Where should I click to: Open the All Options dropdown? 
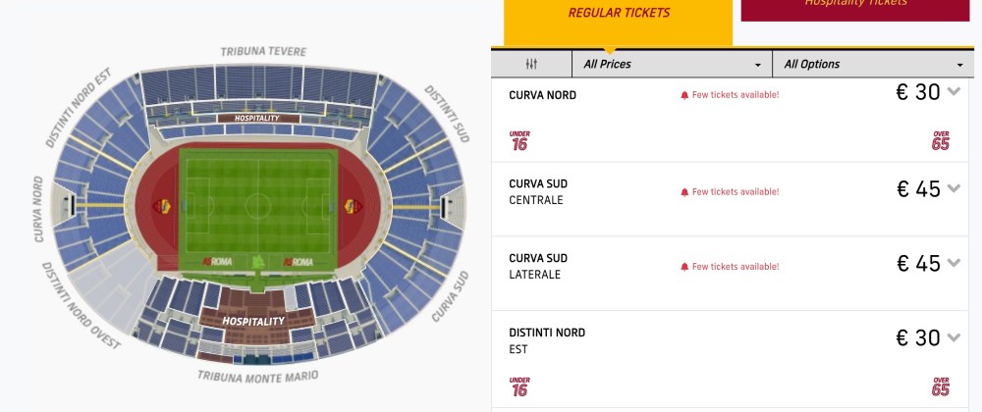[x=869, y=65]
